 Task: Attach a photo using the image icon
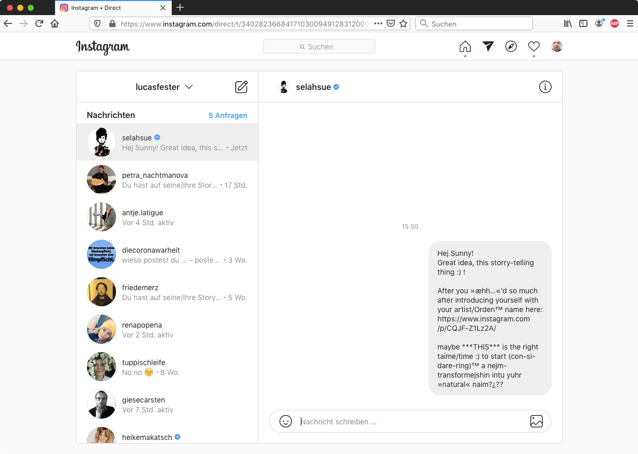click(x=536, y=421)
